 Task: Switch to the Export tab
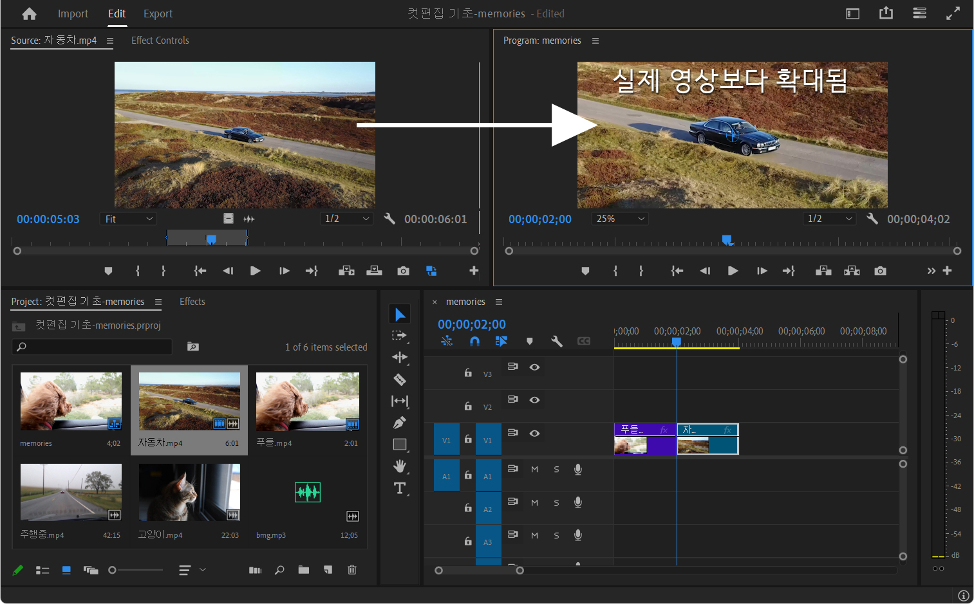click(x=158, y=14)
